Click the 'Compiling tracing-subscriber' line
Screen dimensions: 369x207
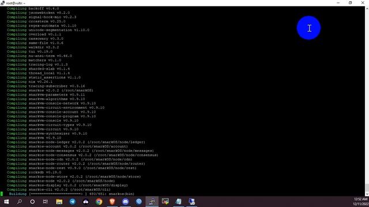[46, 86]
